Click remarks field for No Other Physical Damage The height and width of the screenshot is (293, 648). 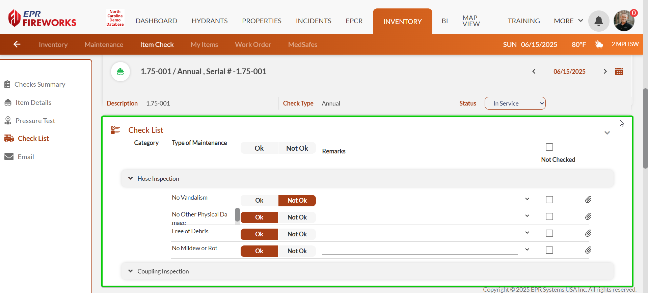tap(420, 216)
